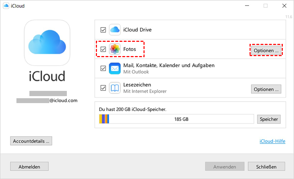
Task: Open Accountdetails dialog
Action: pyautogui.click(x=31, y=141)
